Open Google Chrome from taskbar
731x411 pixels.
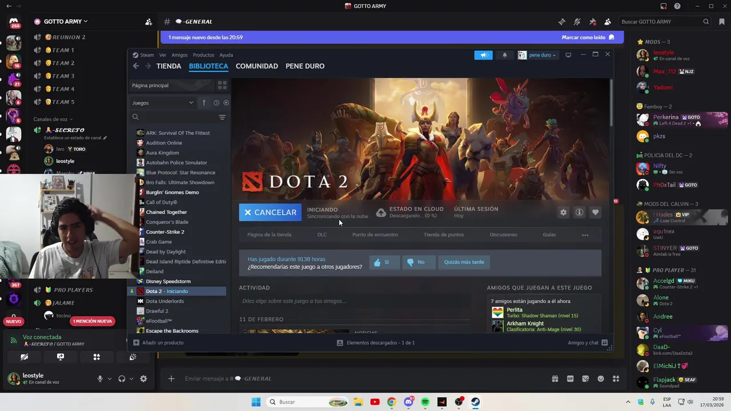pyautogui.click(x=391, y=402)
